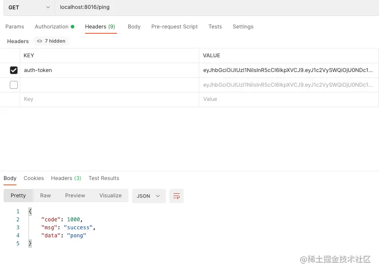Click the "data": "pong" line
Screen dimensions: 379x272
[x=64, y=236]
